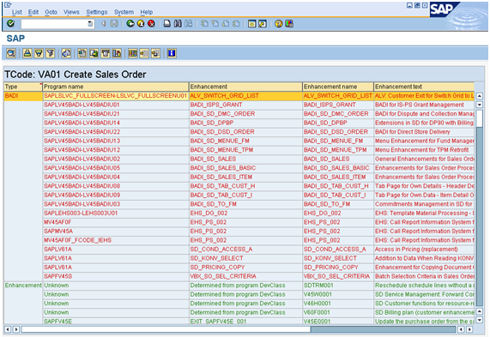Open the window control menu icon at top-left
This screenshot has height=337, width=490.
8,4
